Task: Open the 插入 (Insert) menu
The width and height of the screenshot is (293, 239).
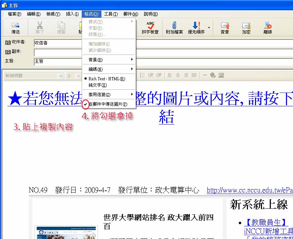Action: pos(72,14)
